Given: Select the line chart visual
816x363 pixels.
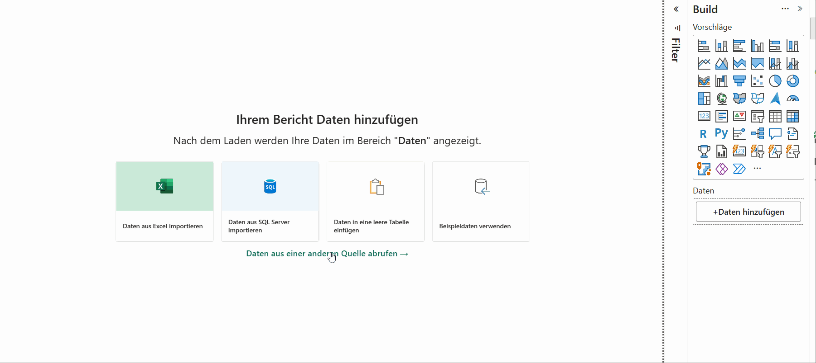Looking at the screenshot, I should [x=704, y=63].
